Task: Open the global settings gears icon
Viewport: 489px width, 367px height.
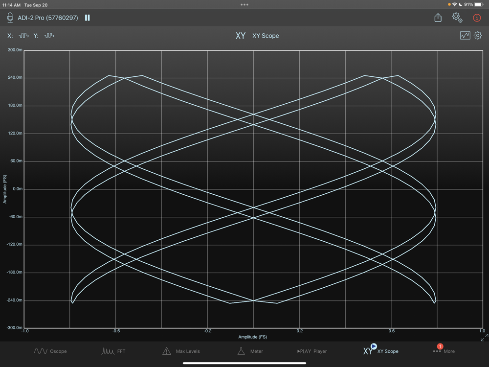Action: [457, 18]
